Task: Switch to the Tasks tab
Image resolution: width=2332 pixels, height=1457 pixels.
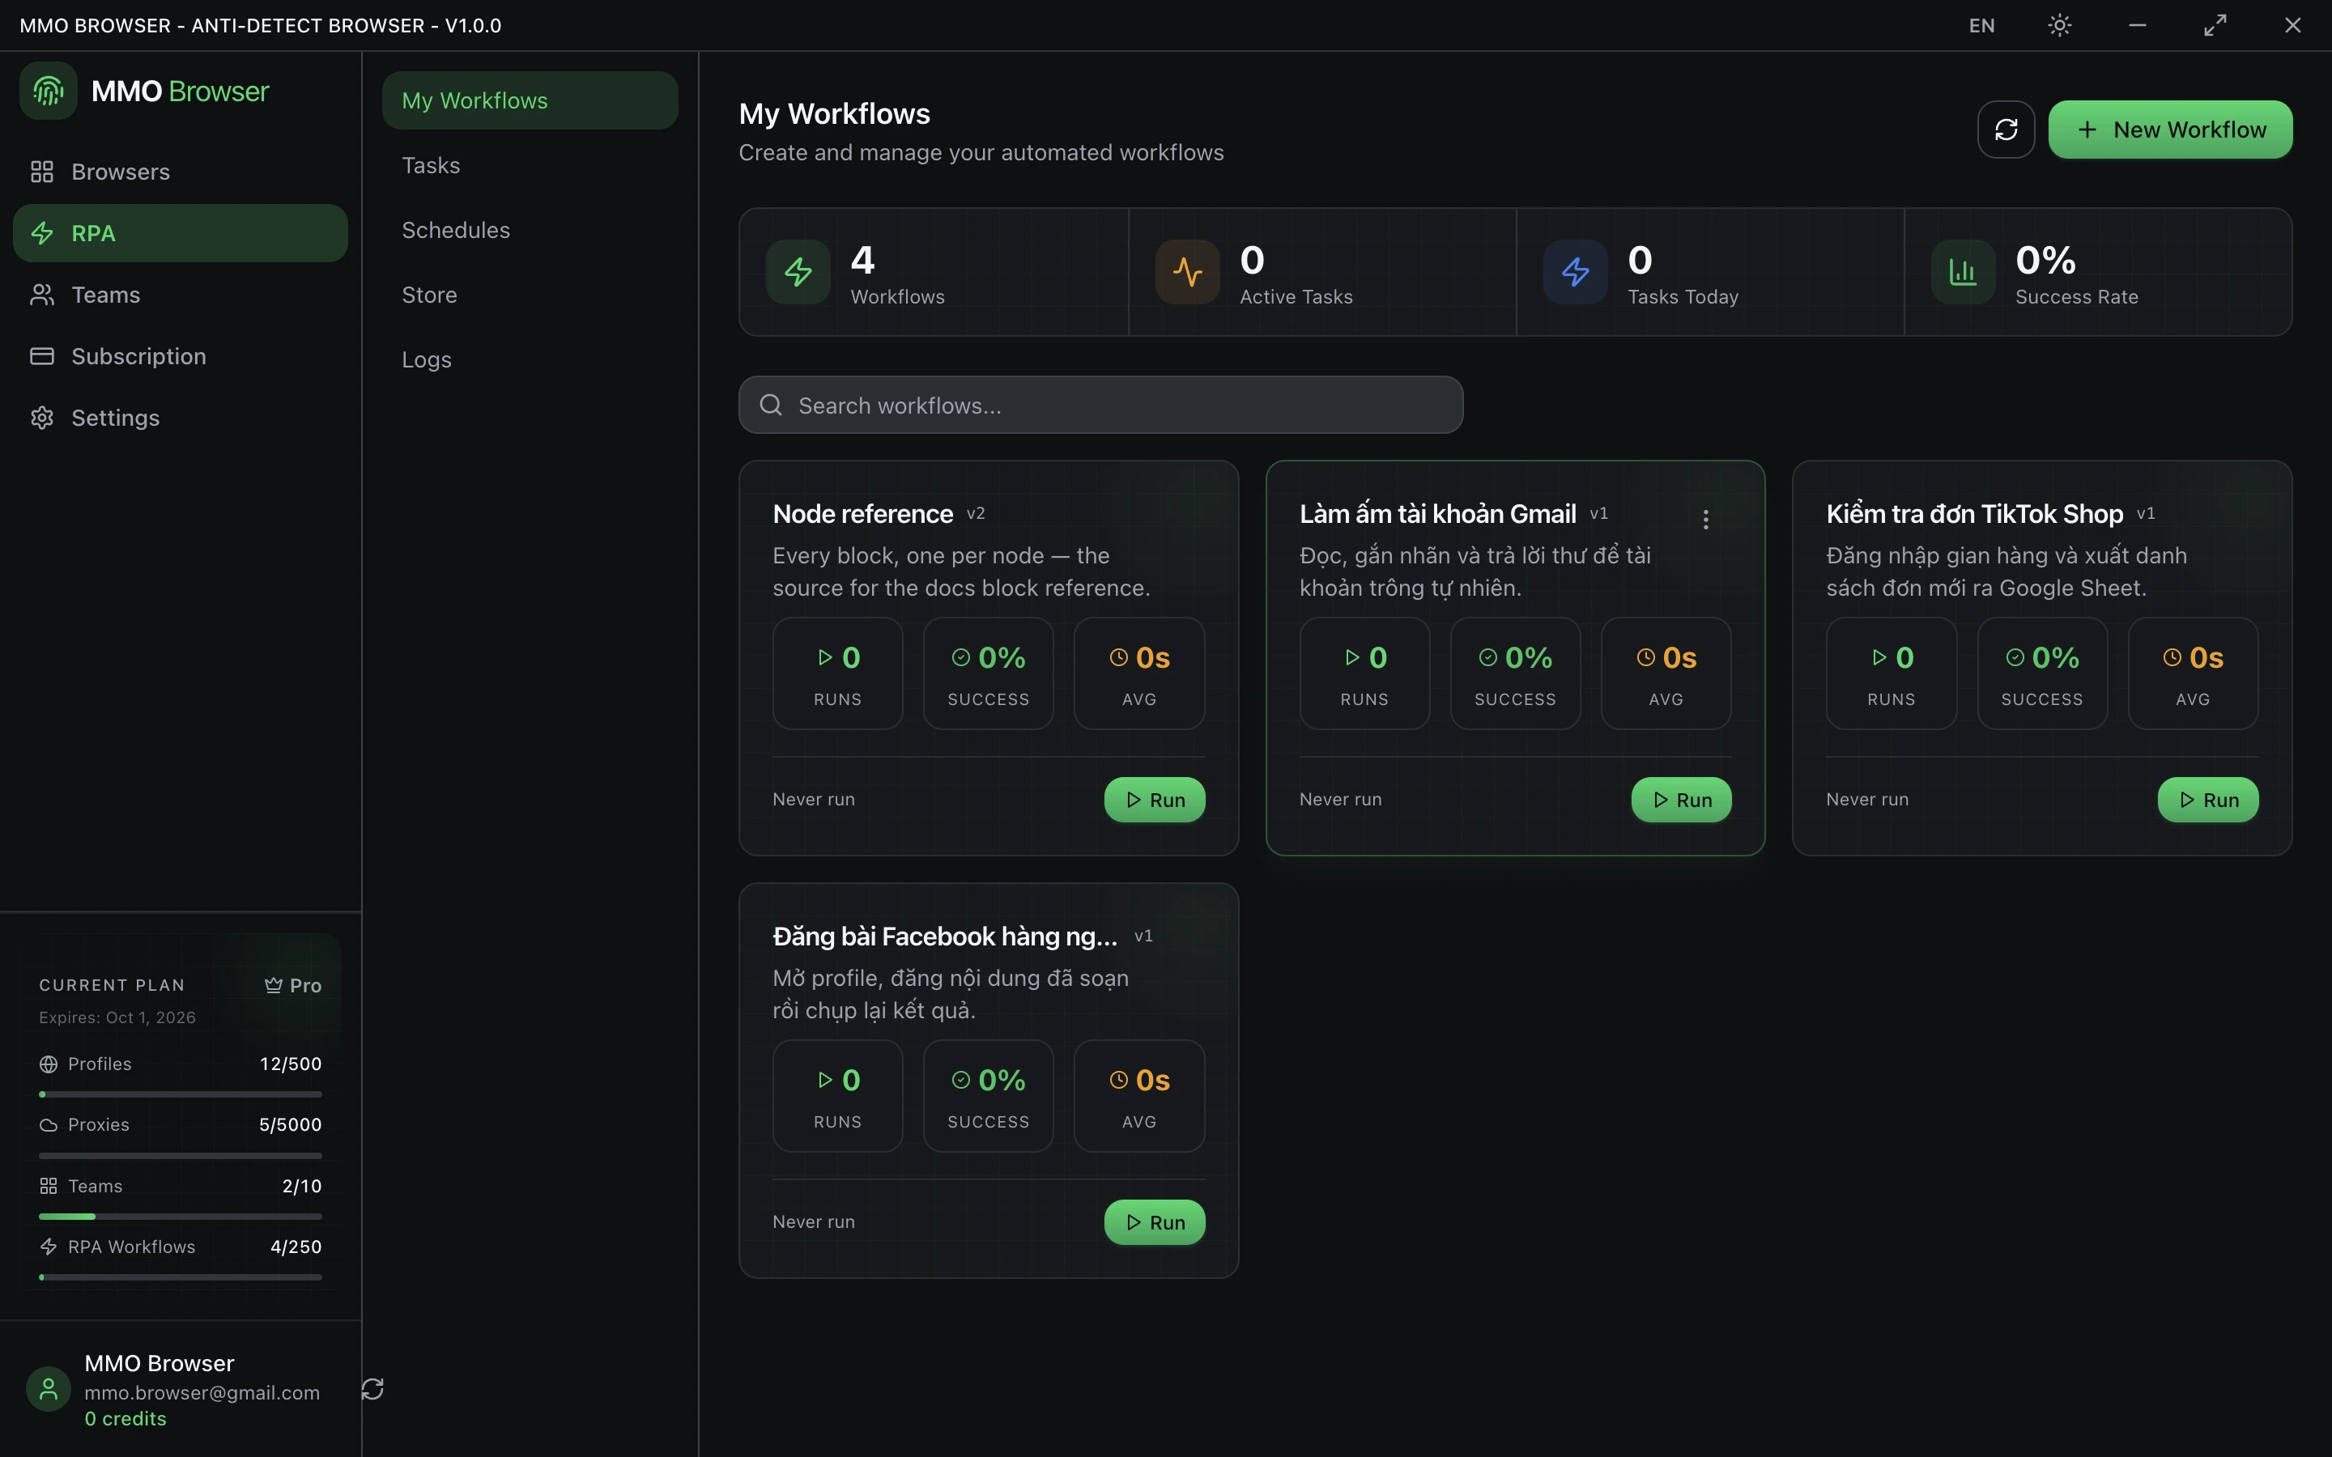Action: tap(530, 165)
